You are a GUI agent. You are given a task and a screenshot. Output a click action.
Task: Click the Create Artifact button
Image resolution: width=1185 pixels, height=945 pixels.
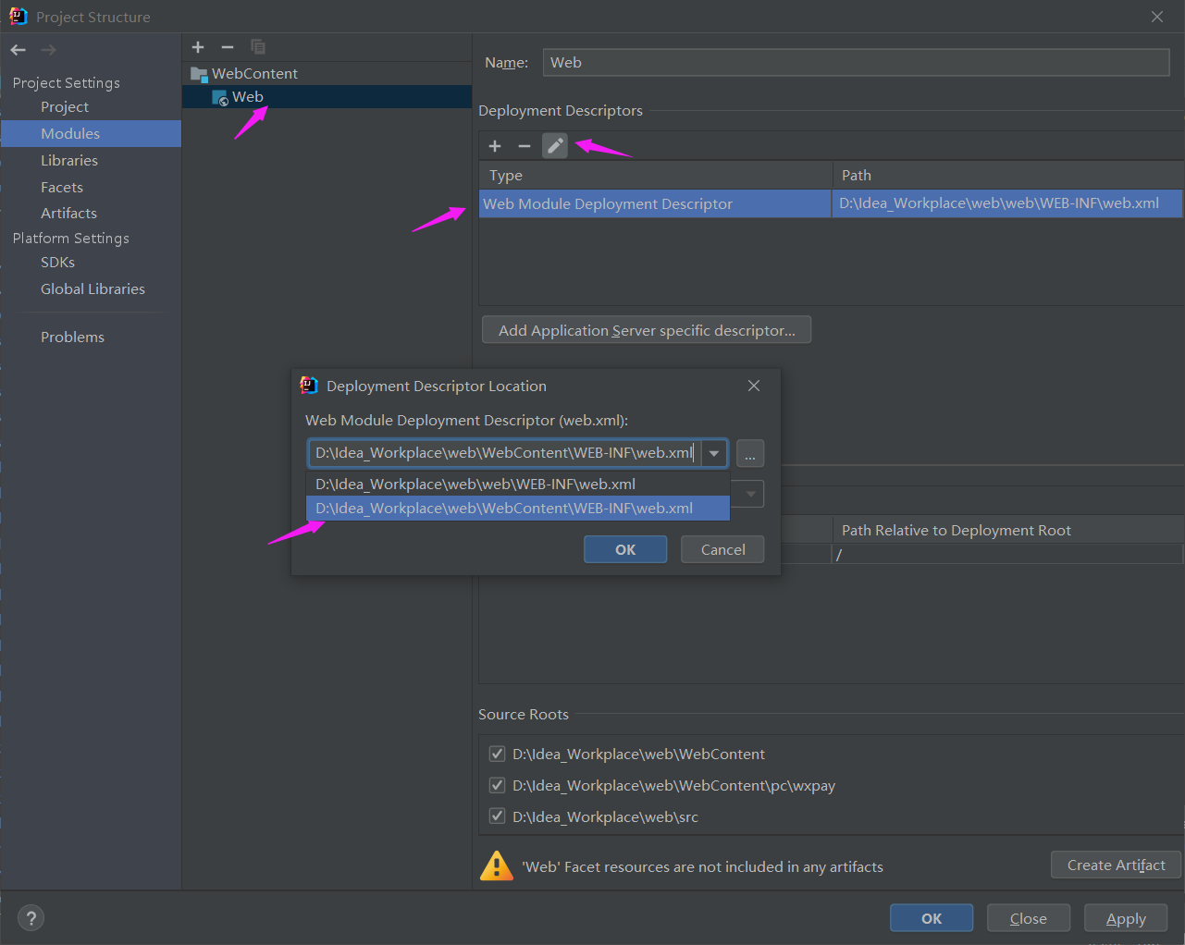pyautogui.click(x=1116, y=865)
